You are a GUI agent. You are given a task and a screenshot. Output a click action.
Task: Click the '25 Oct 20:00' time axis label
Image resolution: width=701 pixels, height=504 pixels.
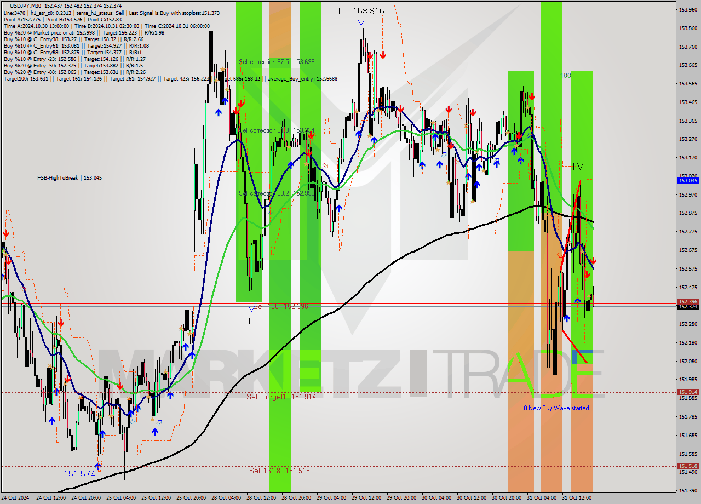tap(192, 498)
